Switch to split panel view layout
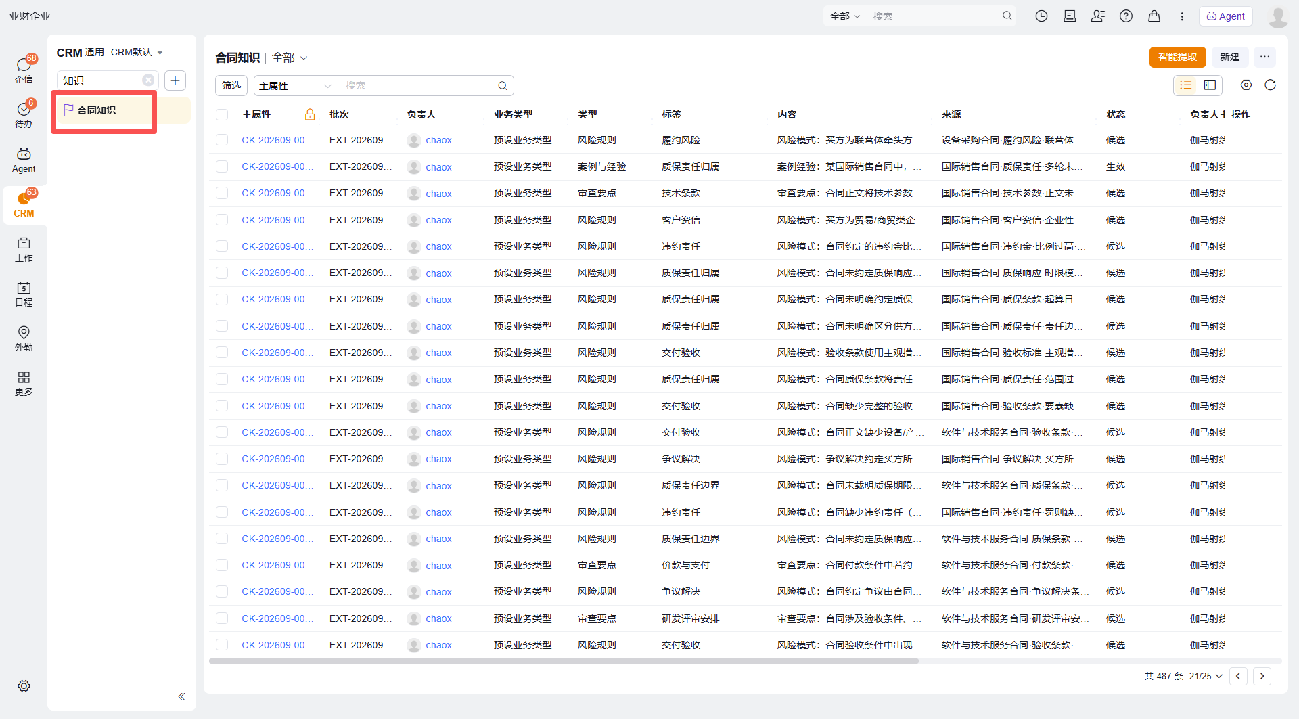This screenshot has width=1299, height=720. 1210,85
